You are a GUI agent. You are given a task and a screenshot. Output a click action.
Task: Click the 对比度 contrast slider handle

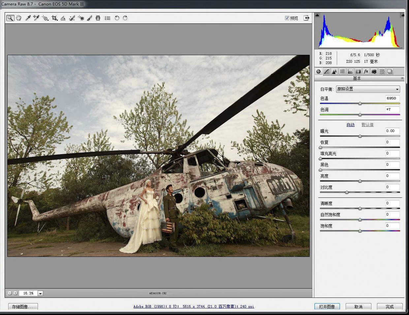coord(347,192)
